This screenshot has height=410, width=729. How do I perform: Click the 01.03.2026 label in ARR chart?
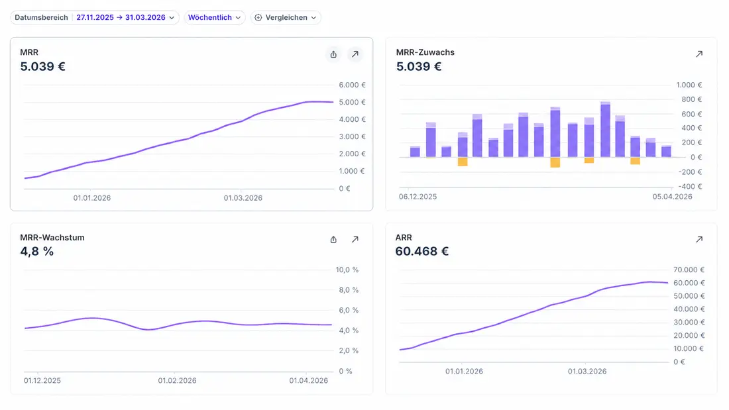coord(587,372)
